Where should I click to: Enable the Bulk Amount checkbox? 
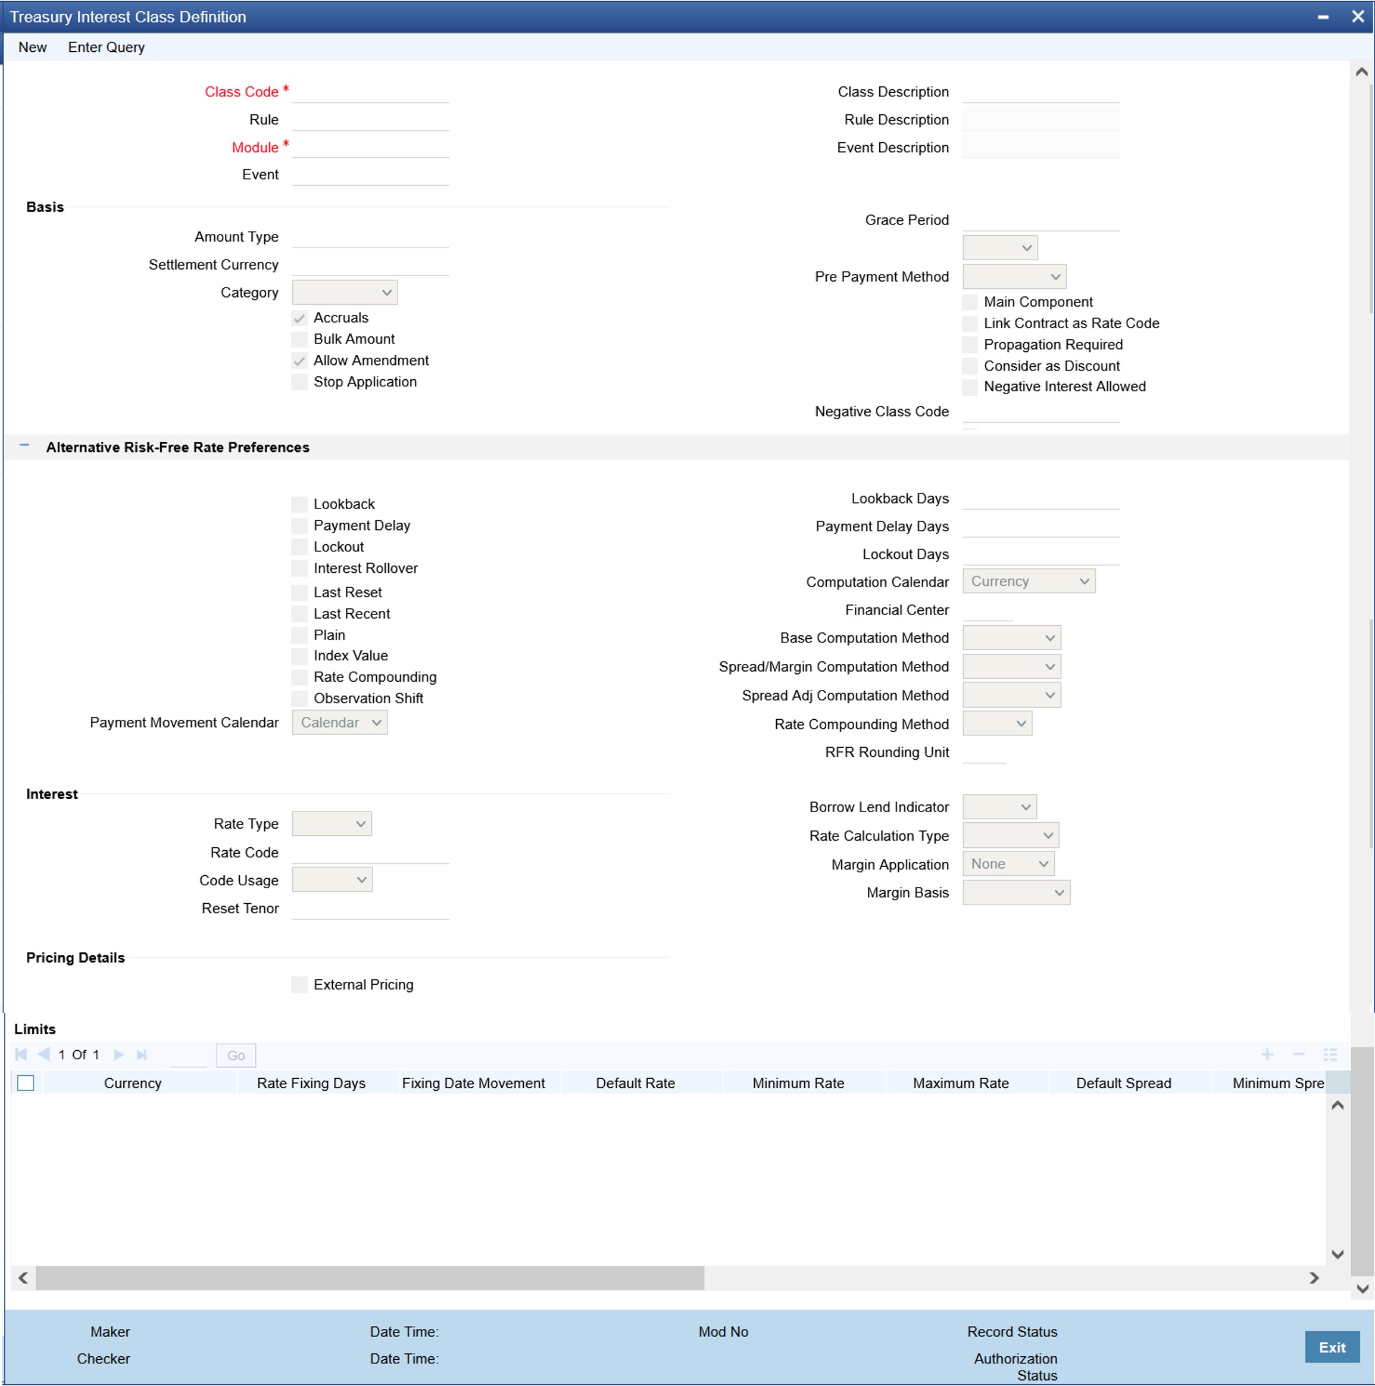[x=300, y=339]
